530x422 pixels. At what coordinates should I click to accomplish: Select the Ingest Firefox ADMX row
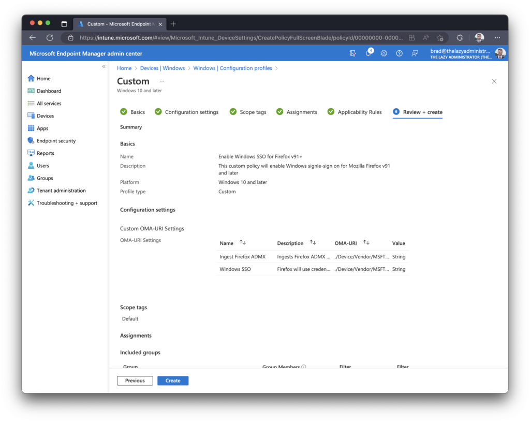click(x=312, y=257)
